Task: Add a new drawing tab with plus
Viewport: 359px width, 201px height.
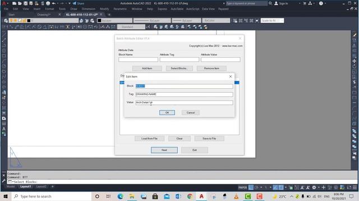Action: pyautogui.click(x=109, y=15)
